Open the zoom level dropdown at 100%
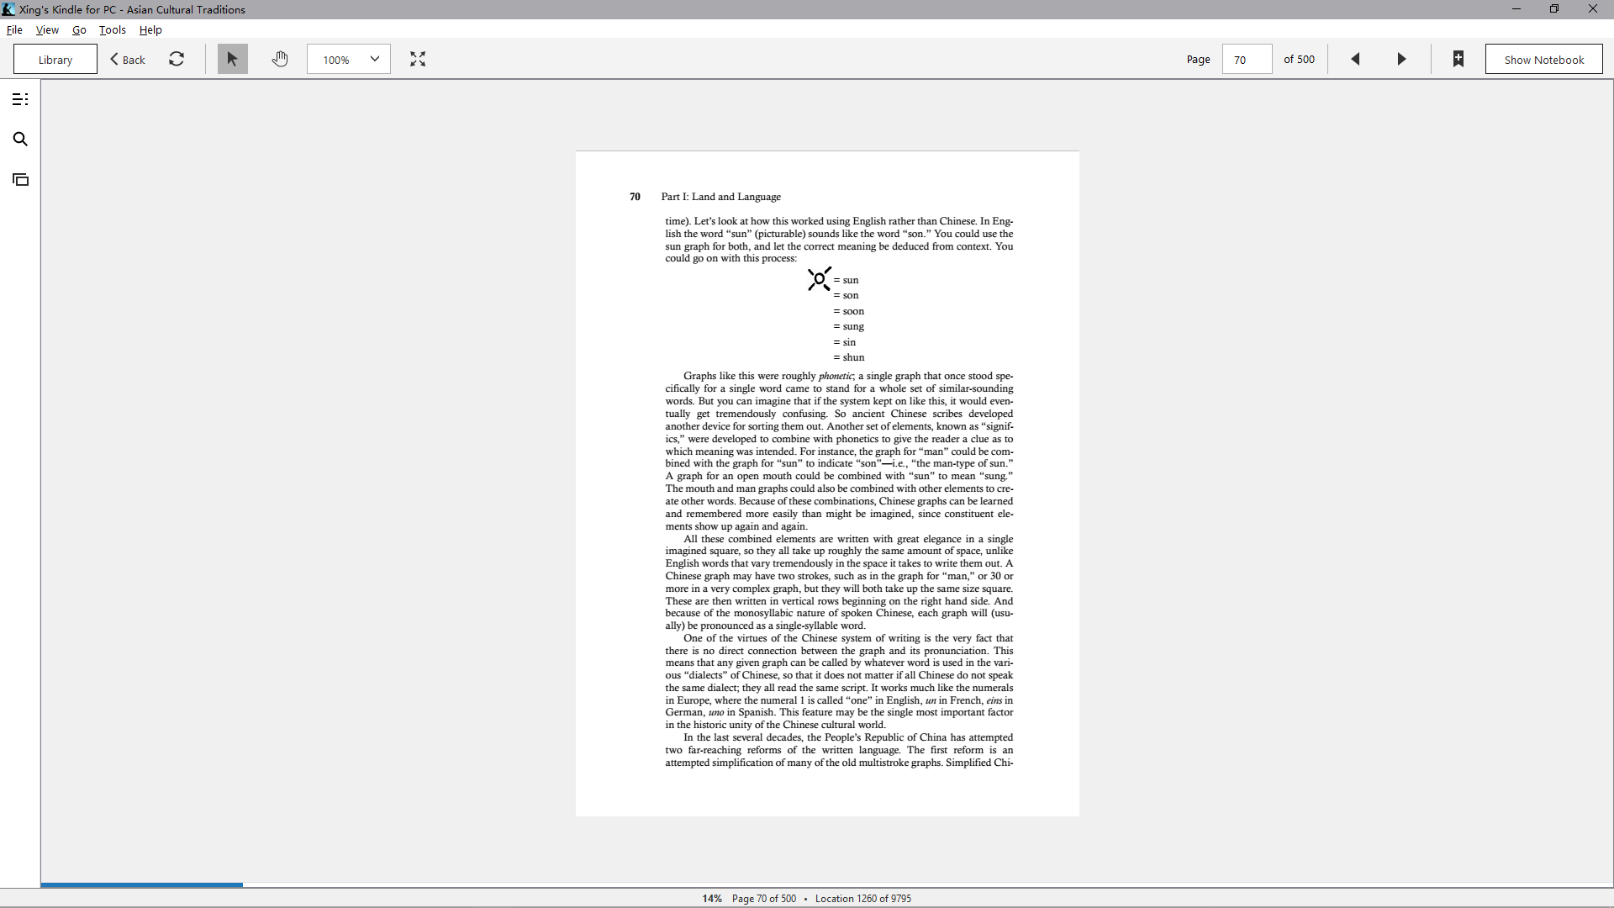The width and height of the screenshot is (1614, 908). [349, 59]
